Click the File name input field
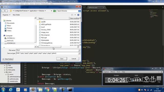 click(47, 50)
